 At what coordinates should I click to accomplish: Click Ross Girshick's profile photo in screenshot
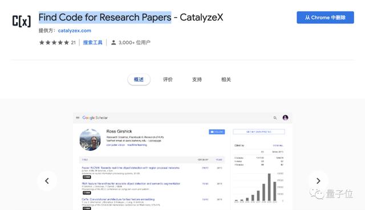point(90,139)
